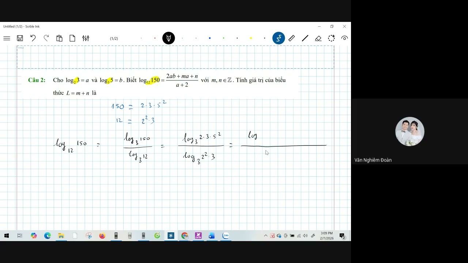Click the Paste clipboard icon

coord(59,38)
